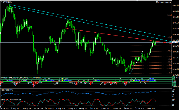Viewport: 179px width, 110px height.
Task: Click the 1482.75 price scale label
Action: click(x=176, y=5)
